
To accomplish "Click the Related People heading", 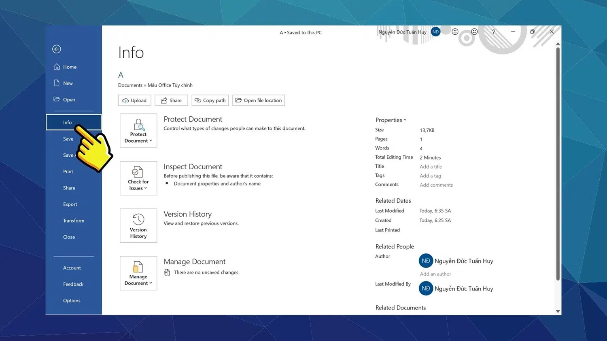I will tap(395, 247).
